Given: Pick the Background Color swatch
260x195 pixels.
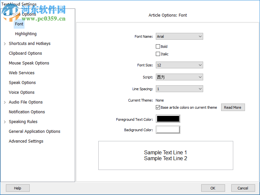Looking at the screenshot, I should (x=168, y=130).
